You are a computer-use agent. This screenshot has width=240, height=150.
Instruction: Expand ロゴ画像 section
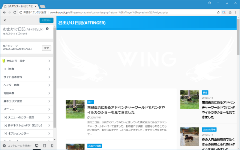coord(26,69)
